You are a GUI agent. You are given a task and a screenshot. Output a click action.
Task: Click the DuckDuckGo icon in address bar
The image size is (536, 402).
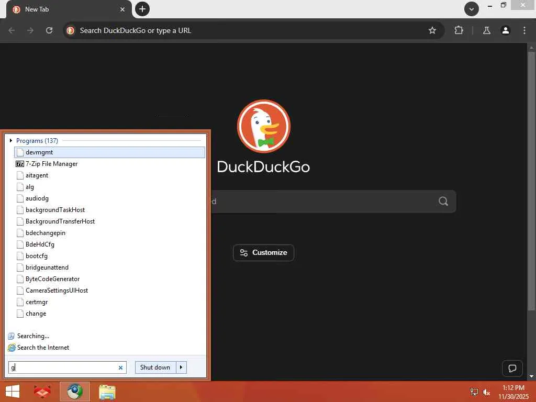tap(71, 30)
